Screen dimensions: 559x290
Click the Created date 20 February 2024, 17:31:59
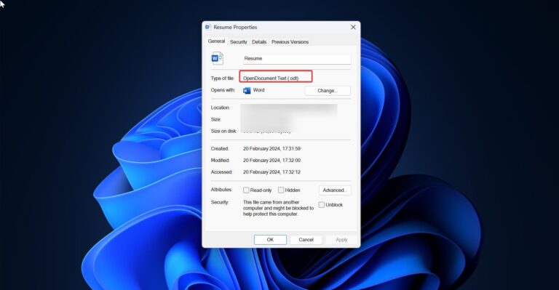[x=271, y=149]
